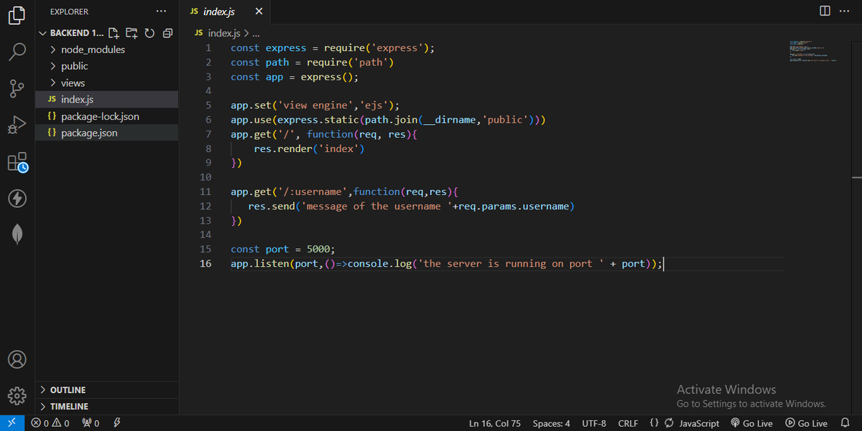Change indentation via Spaces: 4
The image size is (862, 431).
point(552,423)
